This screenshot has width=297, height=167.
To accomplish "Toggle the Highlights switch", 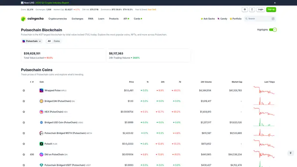I will [273, 30].
